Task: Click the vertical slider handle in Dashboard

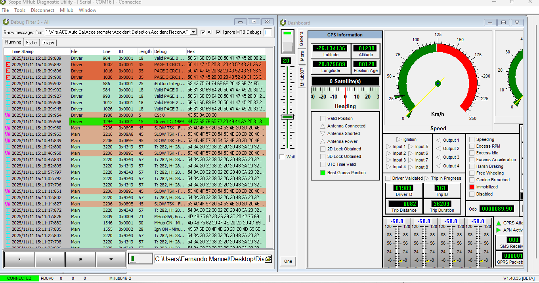Action: click(287, 117)
